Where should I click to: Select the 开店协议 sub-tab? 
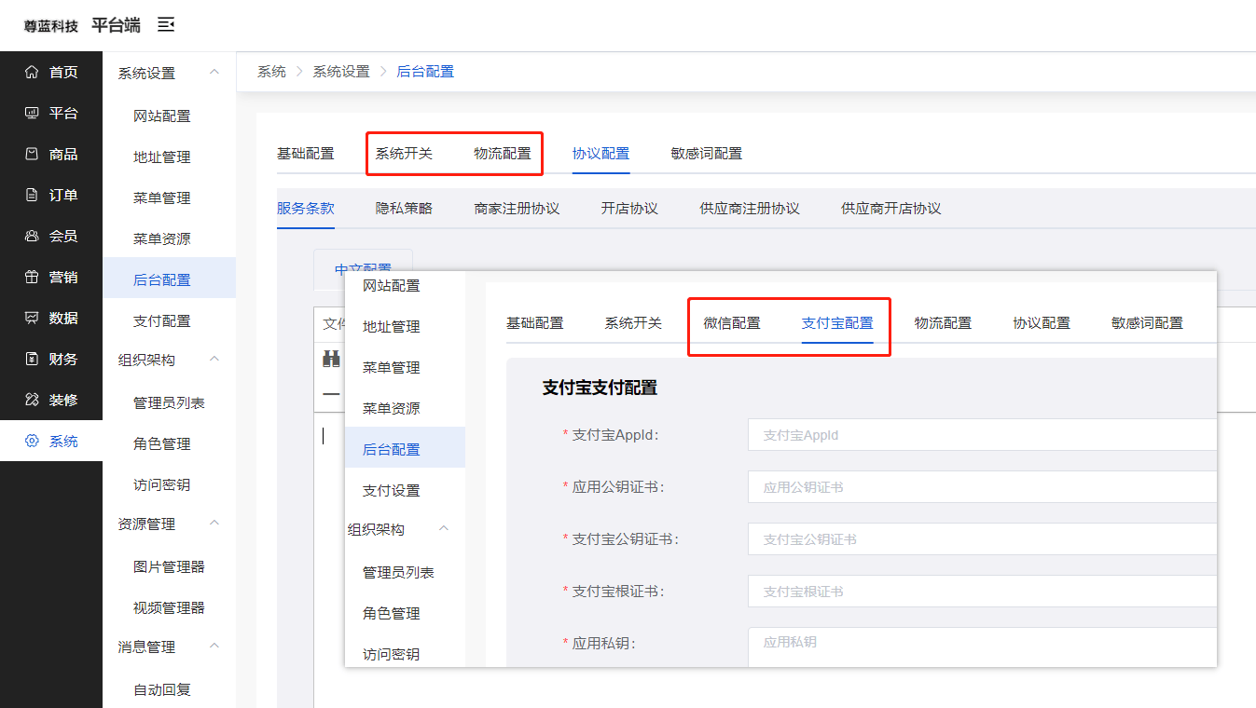629,209
